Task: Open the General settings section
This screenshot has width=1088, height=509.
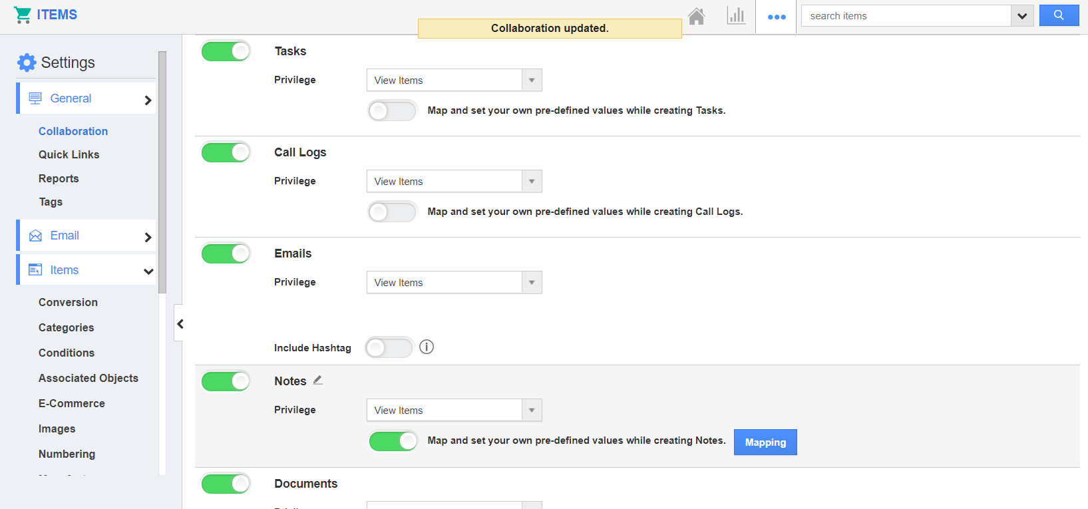Action: [87, 98]
